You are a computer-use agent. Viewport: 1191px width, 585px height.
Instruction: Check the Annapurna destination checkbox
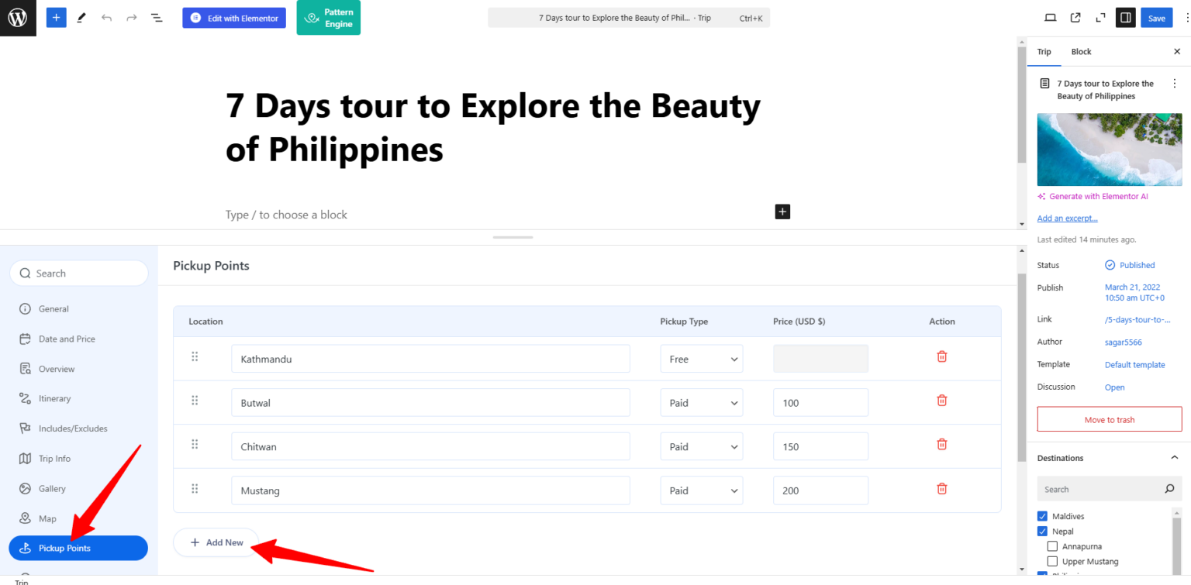coord(1052,545)
